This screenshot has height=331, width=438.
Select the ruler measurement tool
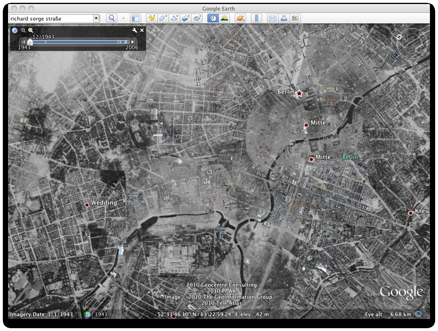coord(257,18)
